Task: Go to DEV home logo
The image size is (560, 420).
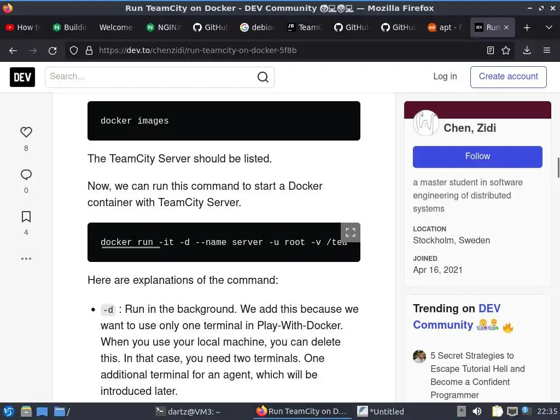Action: coord(22,77)
